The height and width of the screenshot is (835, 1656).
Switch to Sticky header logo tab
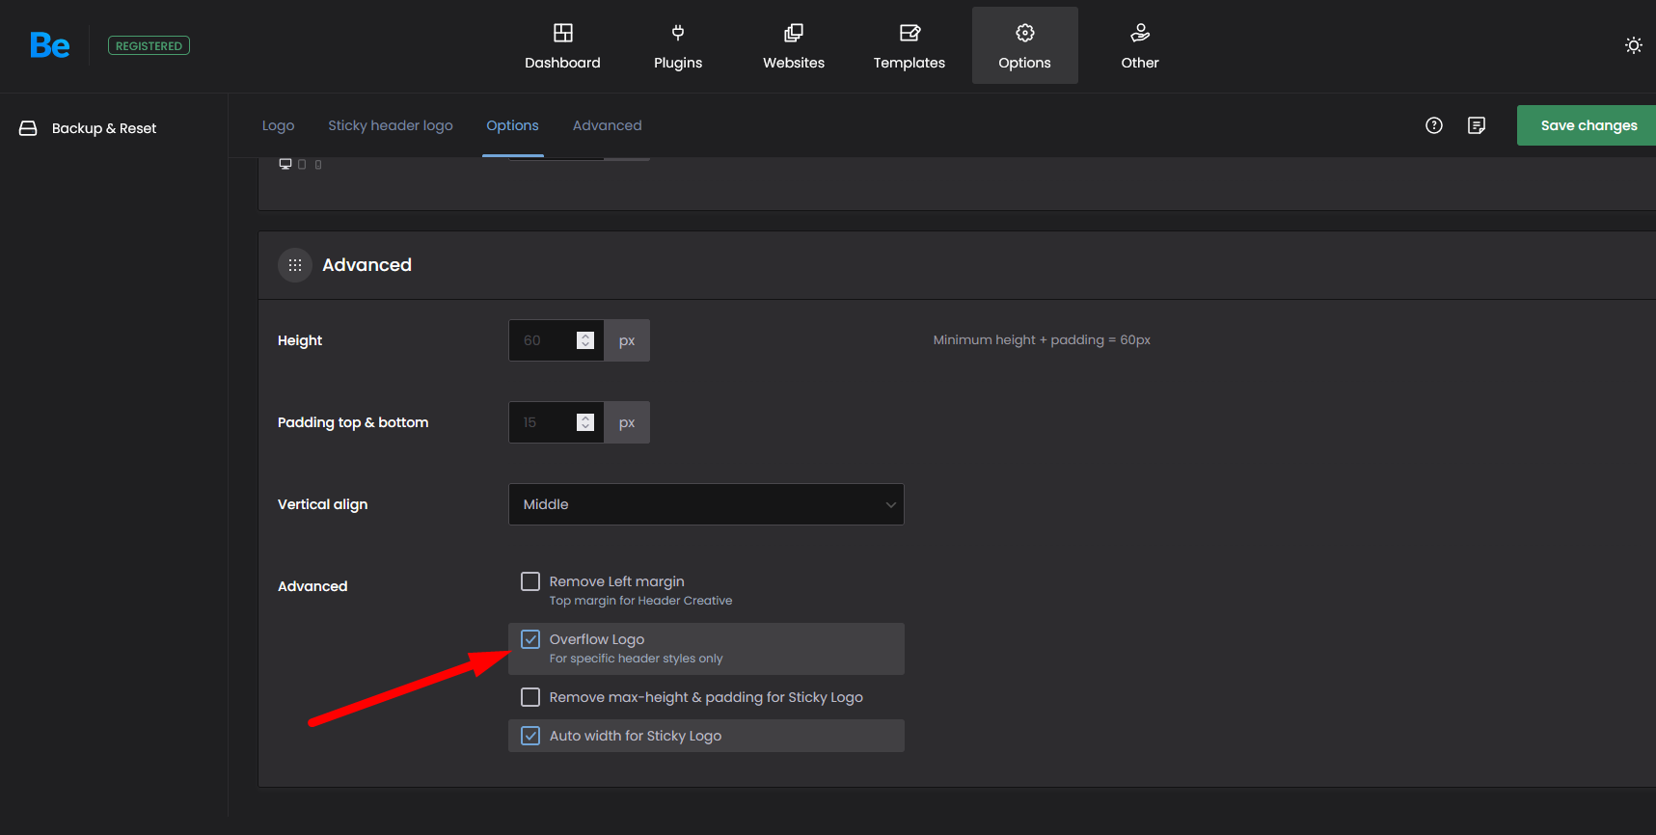point(391,125)
